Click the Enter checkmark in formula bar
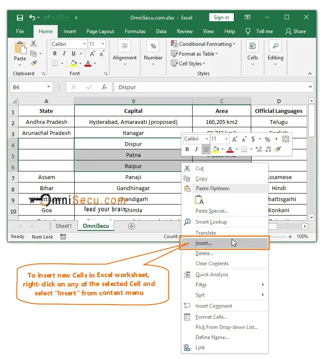325x359 pixels. pyautogui.click(x=89, y=87)
